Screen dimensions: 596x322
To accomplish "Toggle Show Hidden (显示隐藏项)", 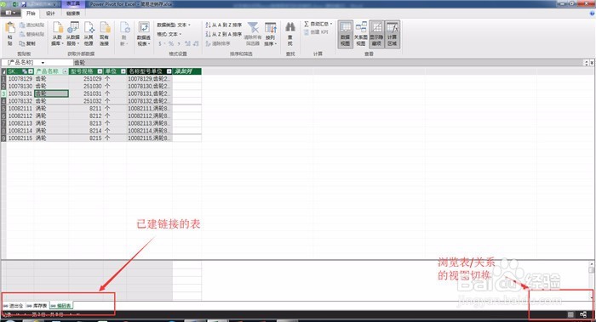I will point(376,34).
